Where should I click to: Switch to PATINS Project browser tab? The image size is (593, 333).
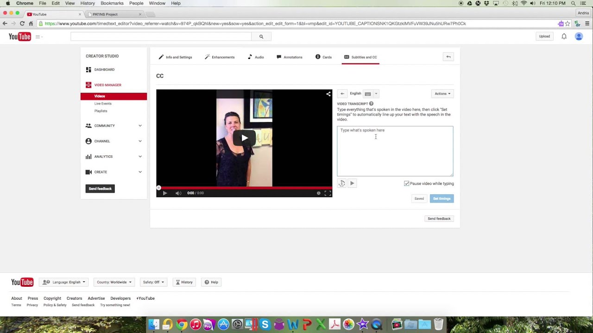pos(114,14)
